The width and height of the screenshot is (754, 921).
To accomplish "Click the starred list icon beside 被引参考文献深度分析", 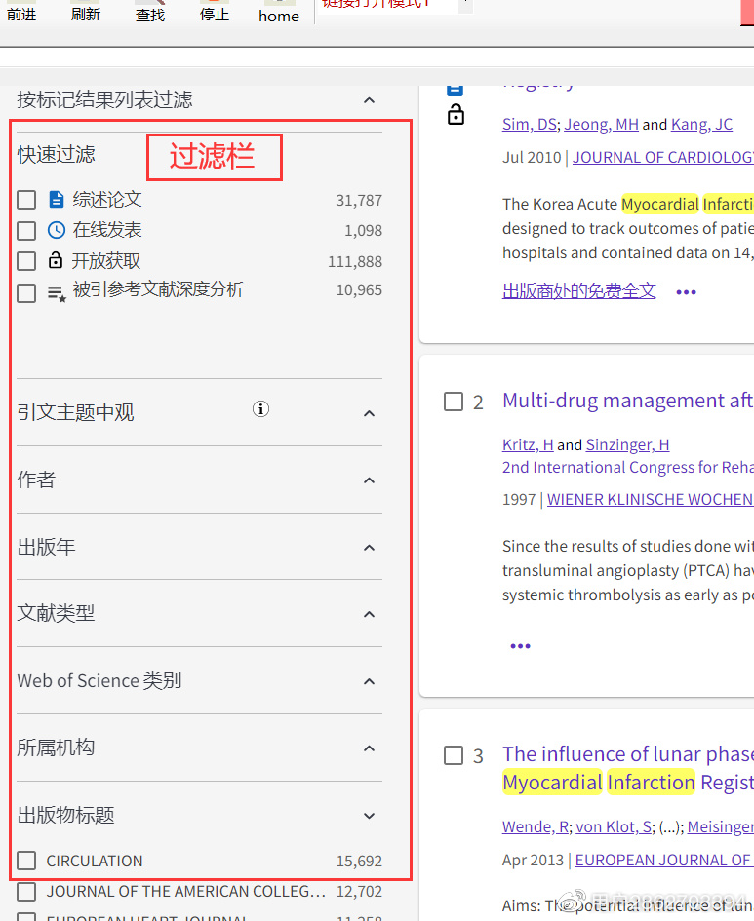I will coord(57,293).
